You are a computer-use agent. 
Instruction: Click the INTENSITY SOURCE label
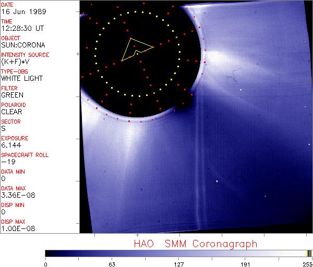click(25, 55)
